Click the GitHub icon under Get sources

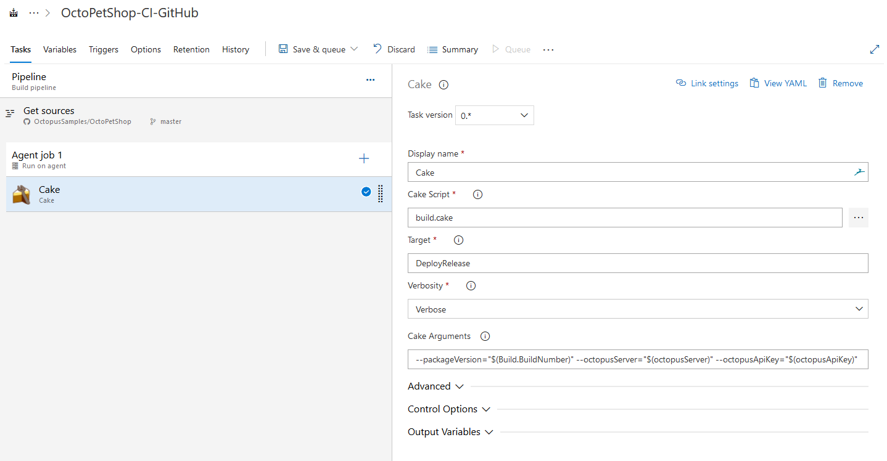click(27, 121)
